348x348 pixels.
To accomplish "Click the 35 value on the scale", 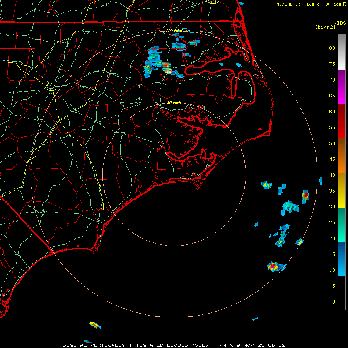I will click(x=332, y=191).
